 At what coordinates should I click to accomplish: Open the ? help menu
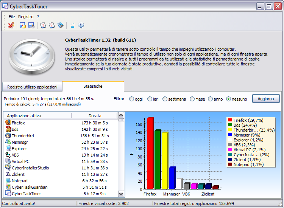[38, 17]
